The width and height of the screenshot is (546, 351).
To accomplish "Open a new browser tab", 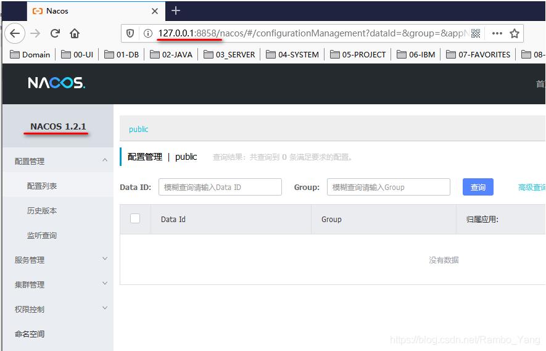I will [x=176, y=10].
